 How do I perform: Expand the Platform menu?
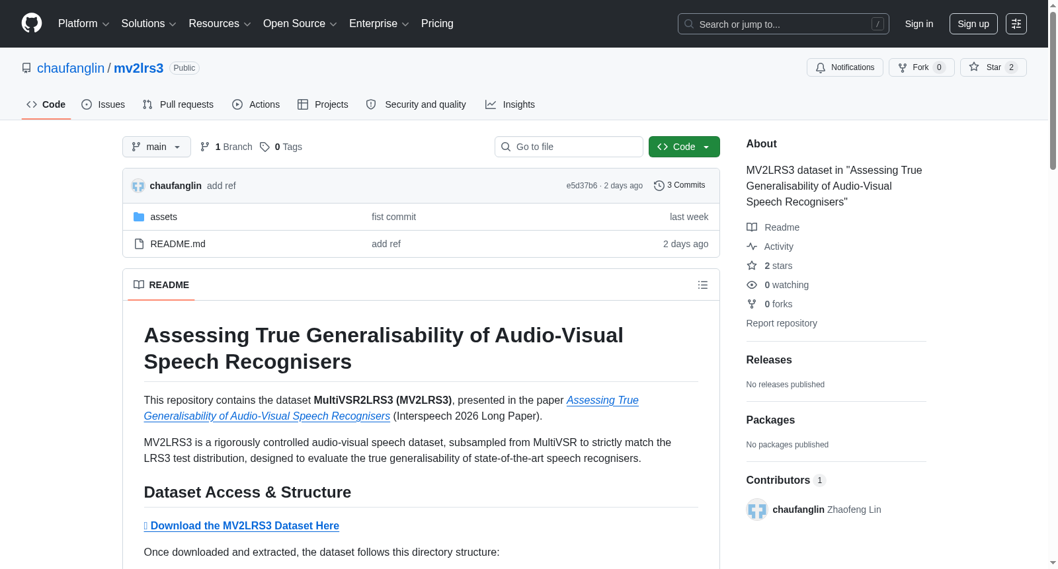(84, 24)
